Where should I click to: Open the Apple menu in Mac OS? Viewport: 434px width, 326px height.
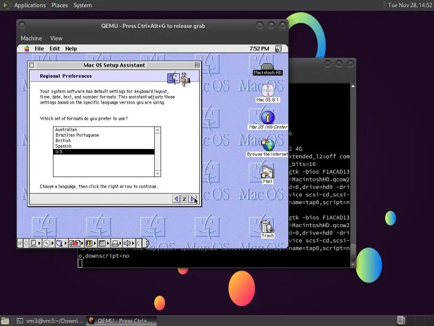[x=27, y=49]
